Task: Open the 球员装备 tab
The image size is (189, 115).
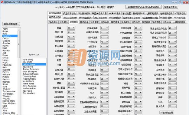Action: click(x=115, y=22)
